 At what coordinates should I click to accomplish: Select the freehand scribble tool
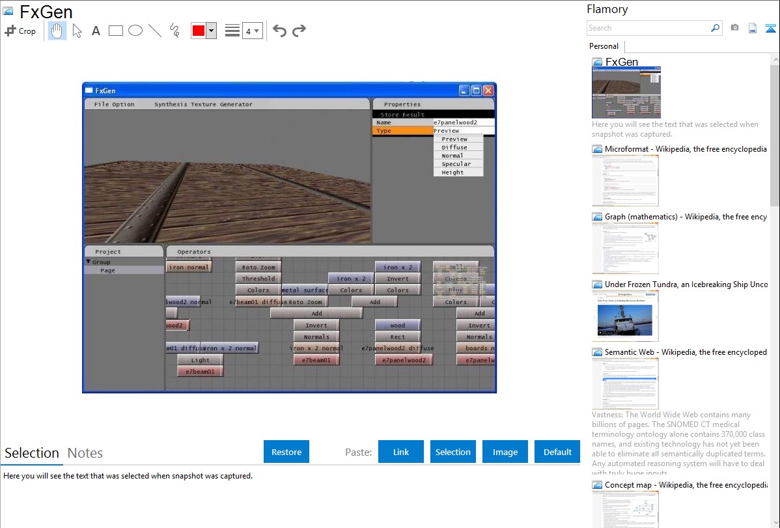pos(174,31)
